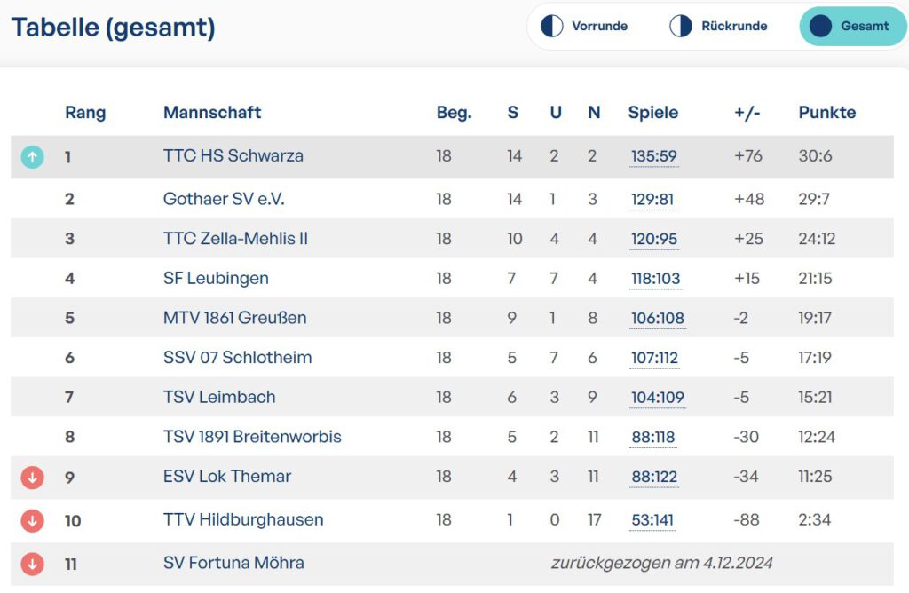
Task: Click the red relegation arrow beside ESV Lok Themar
Action: pos(32,478)
